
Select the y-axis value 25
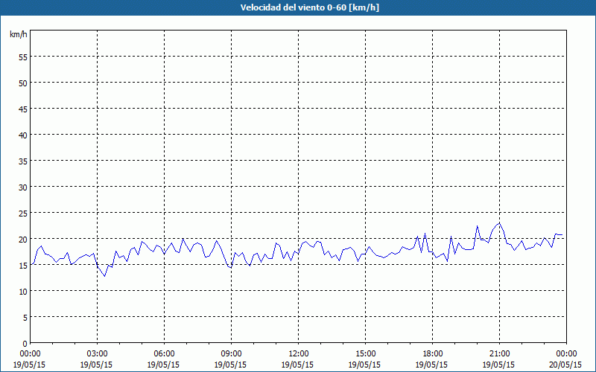23,214
